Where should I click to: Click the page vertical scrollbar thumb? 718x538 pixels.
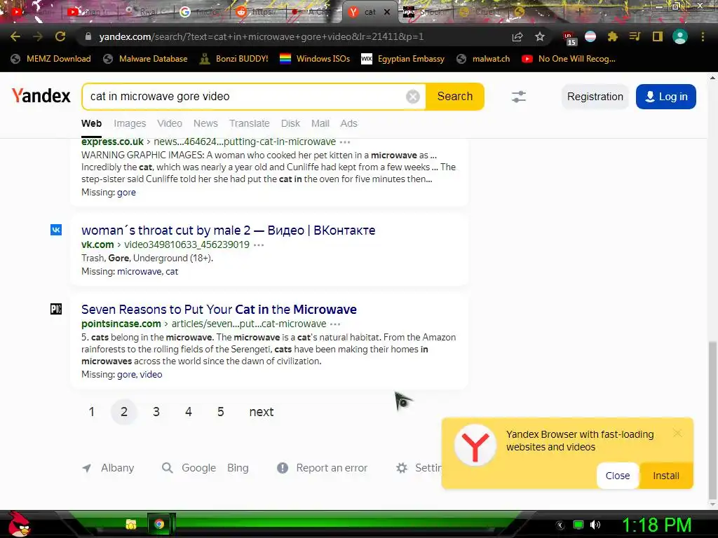click(x=712, y=421)
